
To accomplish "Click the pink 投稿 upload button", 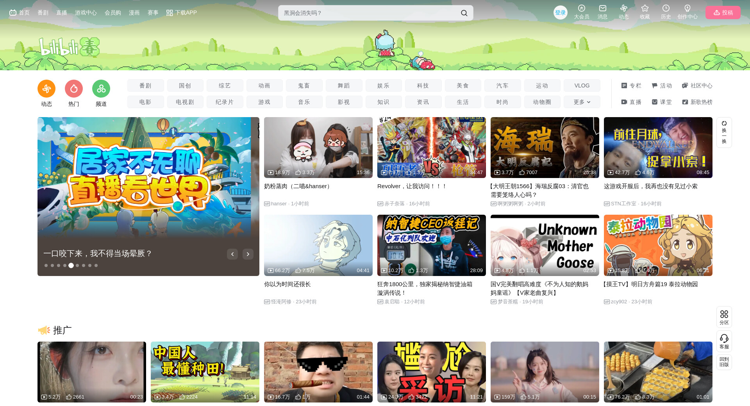I will [x=723, y=12].
